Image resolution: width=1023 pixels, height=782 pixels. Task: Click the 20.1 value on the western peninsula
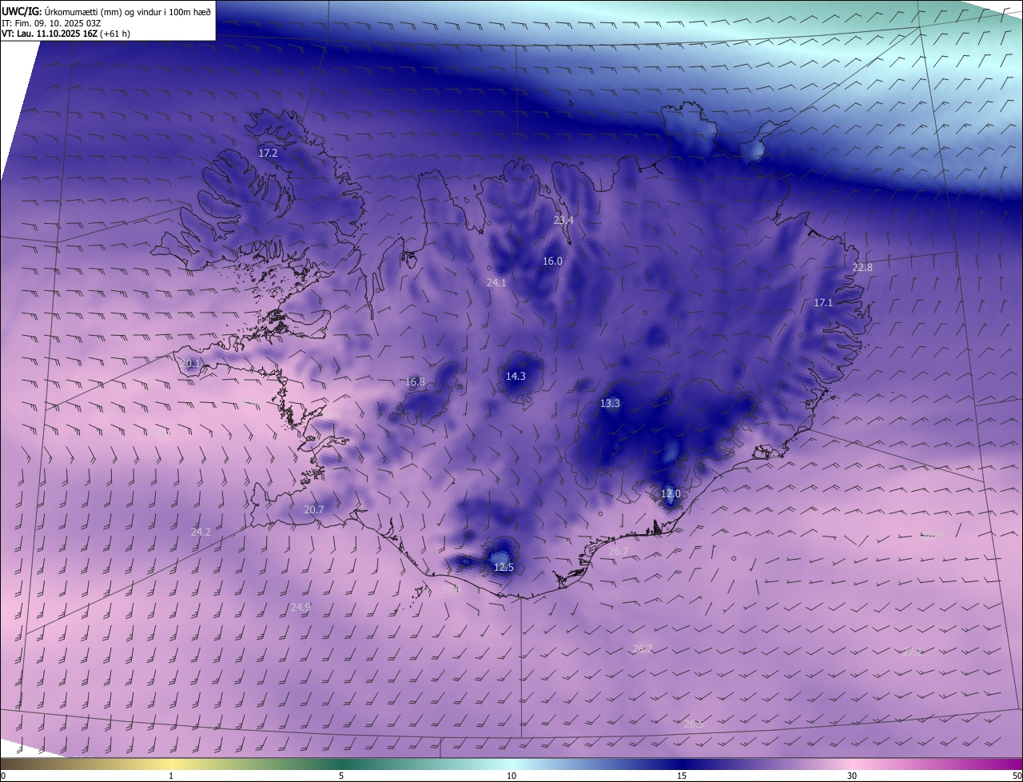pos(191,364)
